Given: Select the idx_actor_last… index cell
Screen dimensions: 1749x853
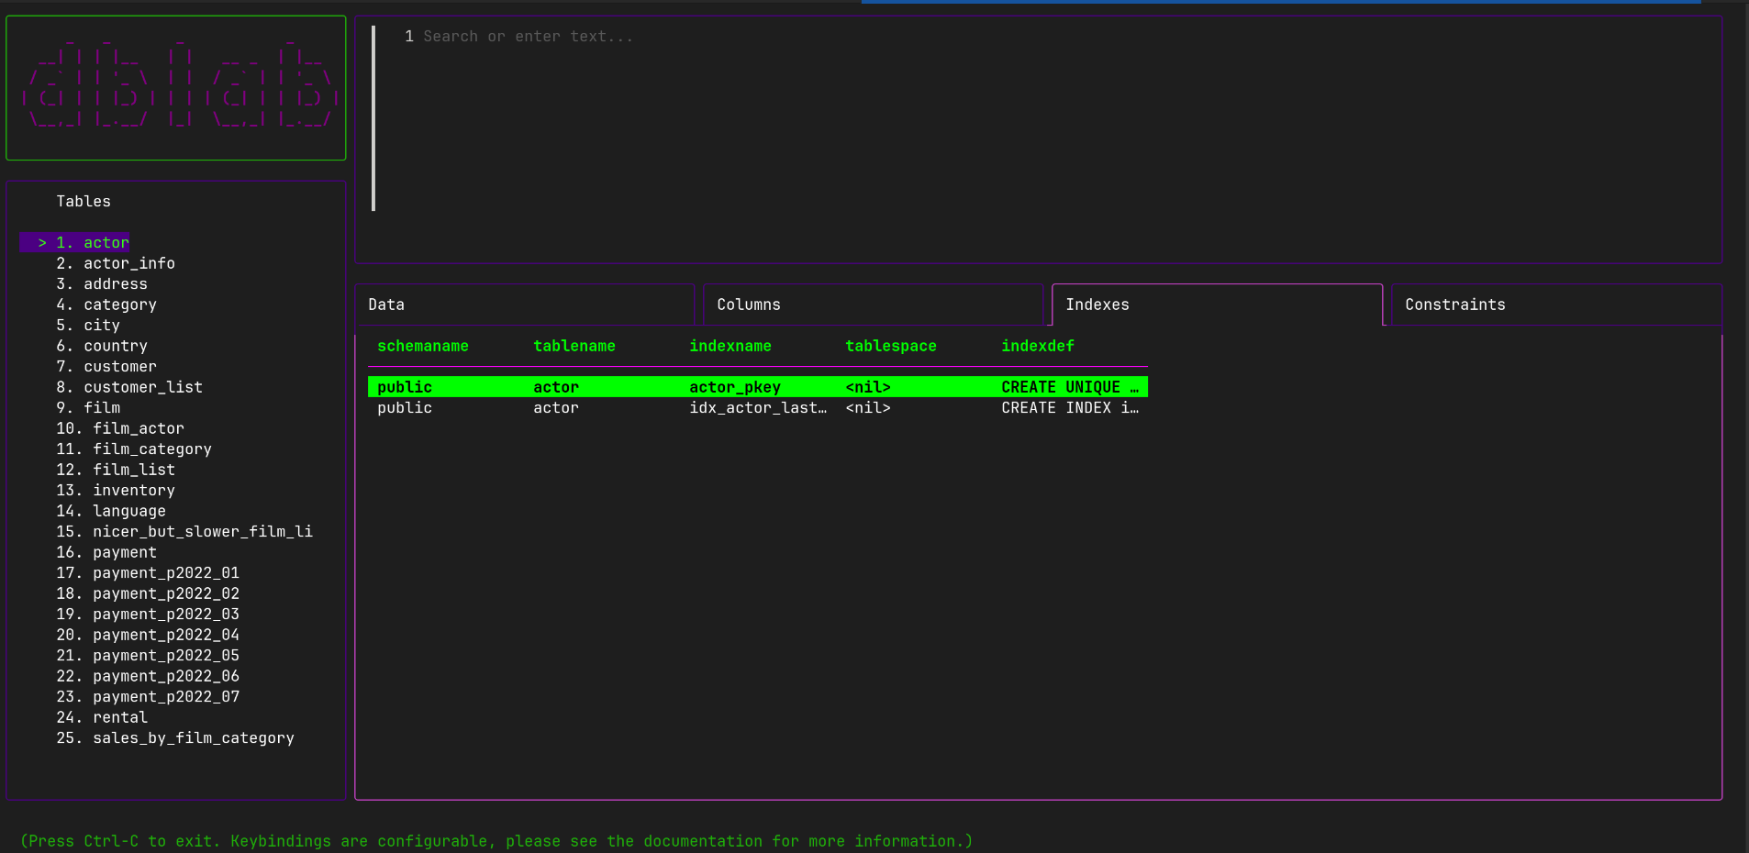Looking at the screenshot, I should coord(758,408).
